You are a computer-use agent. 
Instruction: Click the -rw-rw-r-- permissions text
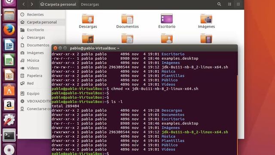pos(63,67)
